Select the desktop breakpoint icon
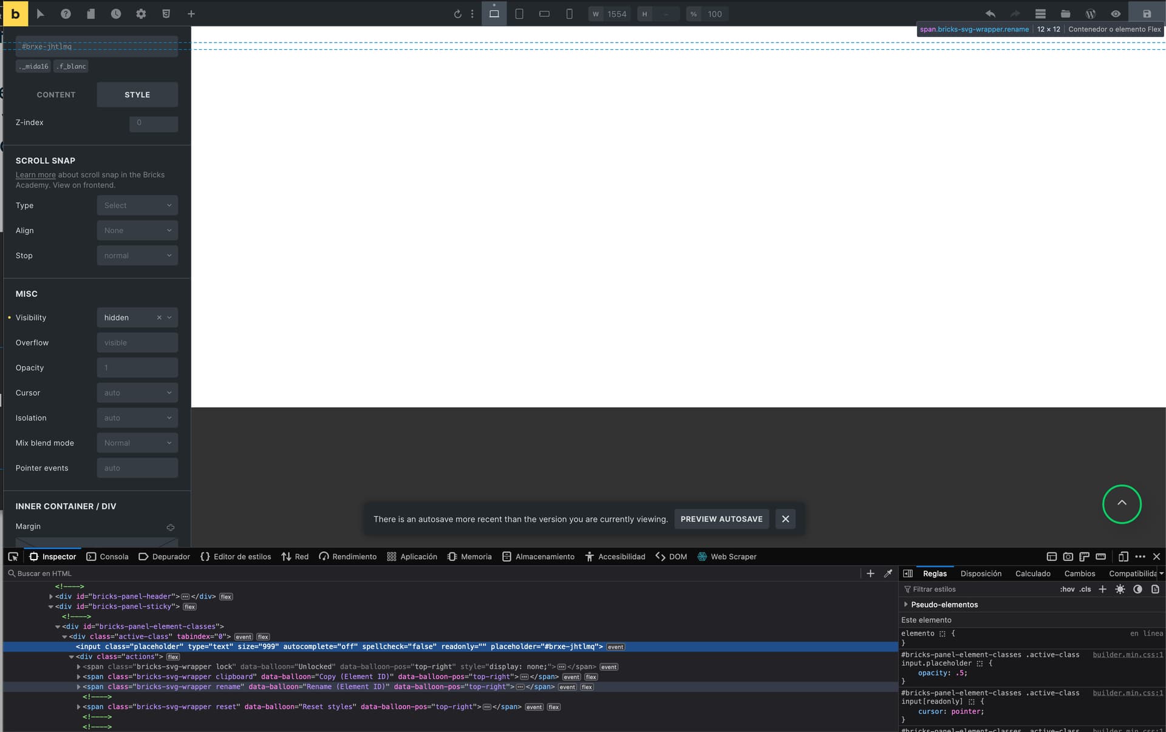The height and width of the screenshot is (732, 1166). pos(494,14)
